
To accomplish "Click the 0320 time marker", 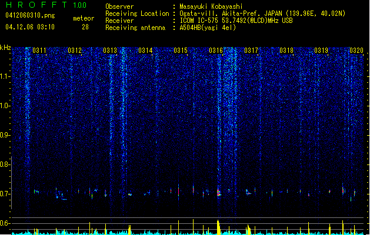I will (356, 50).
